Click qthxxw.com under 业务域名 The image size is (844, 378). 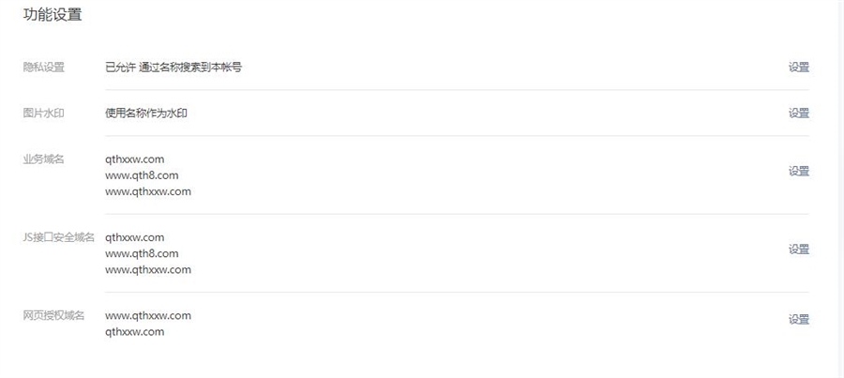134,159
